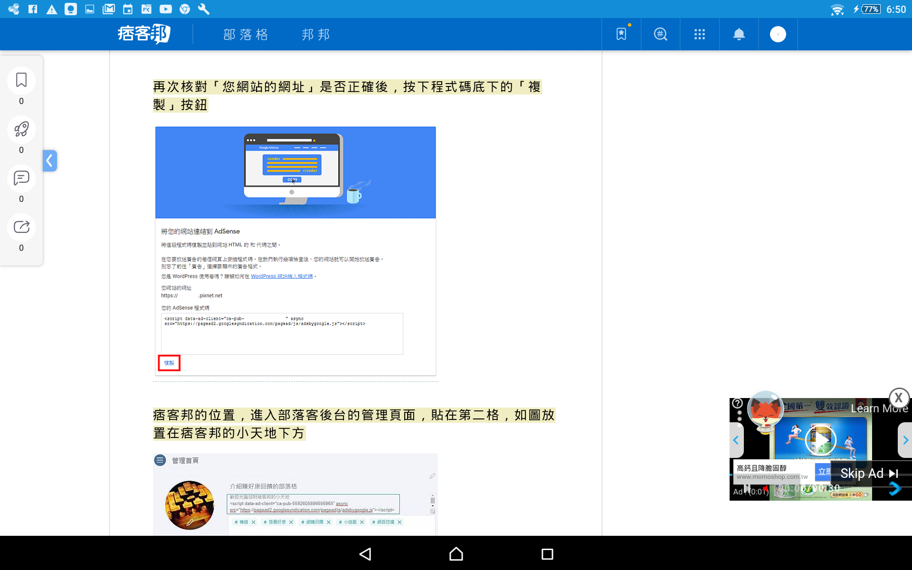The image size is (912, 570).
Task: Open the YouTube notification icon
Action: [166, 9]
